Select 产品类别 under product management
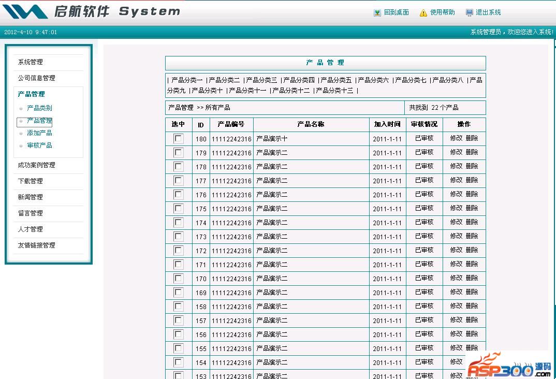The width and height of the screenshot is (556, 379). click(x=39, y=108)
